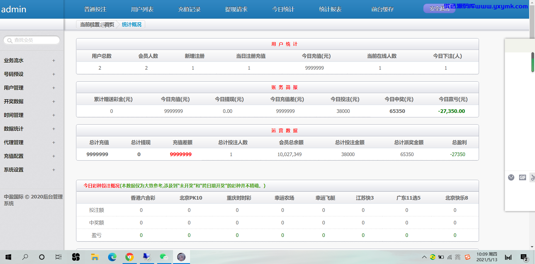The image size is (535, 264).
Task: Expand 用户管理 plus sign
Action: [x=54, y=88]
